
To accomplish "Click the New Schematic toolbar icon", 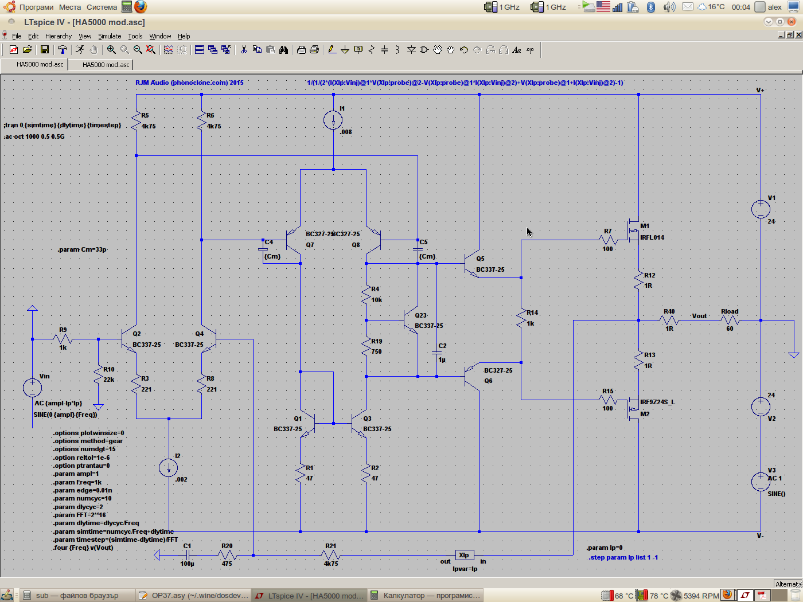I will 13,50.
